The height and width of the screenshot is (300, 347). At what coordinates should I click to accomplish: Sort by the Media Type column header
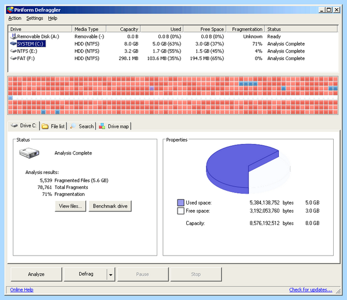89,29
